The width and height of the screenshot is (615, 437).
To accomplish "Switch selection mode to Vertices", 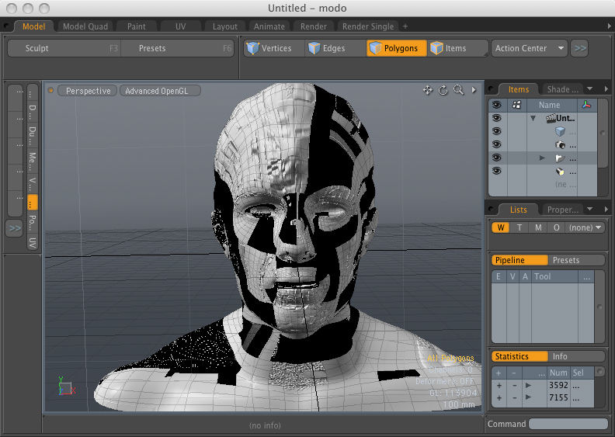I will [274, 48].
